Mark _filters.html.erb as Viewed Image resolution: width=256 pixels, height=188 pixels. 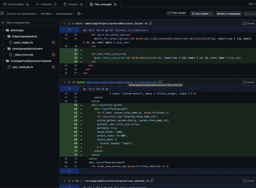pyautogui.click(x=249, y=82)
